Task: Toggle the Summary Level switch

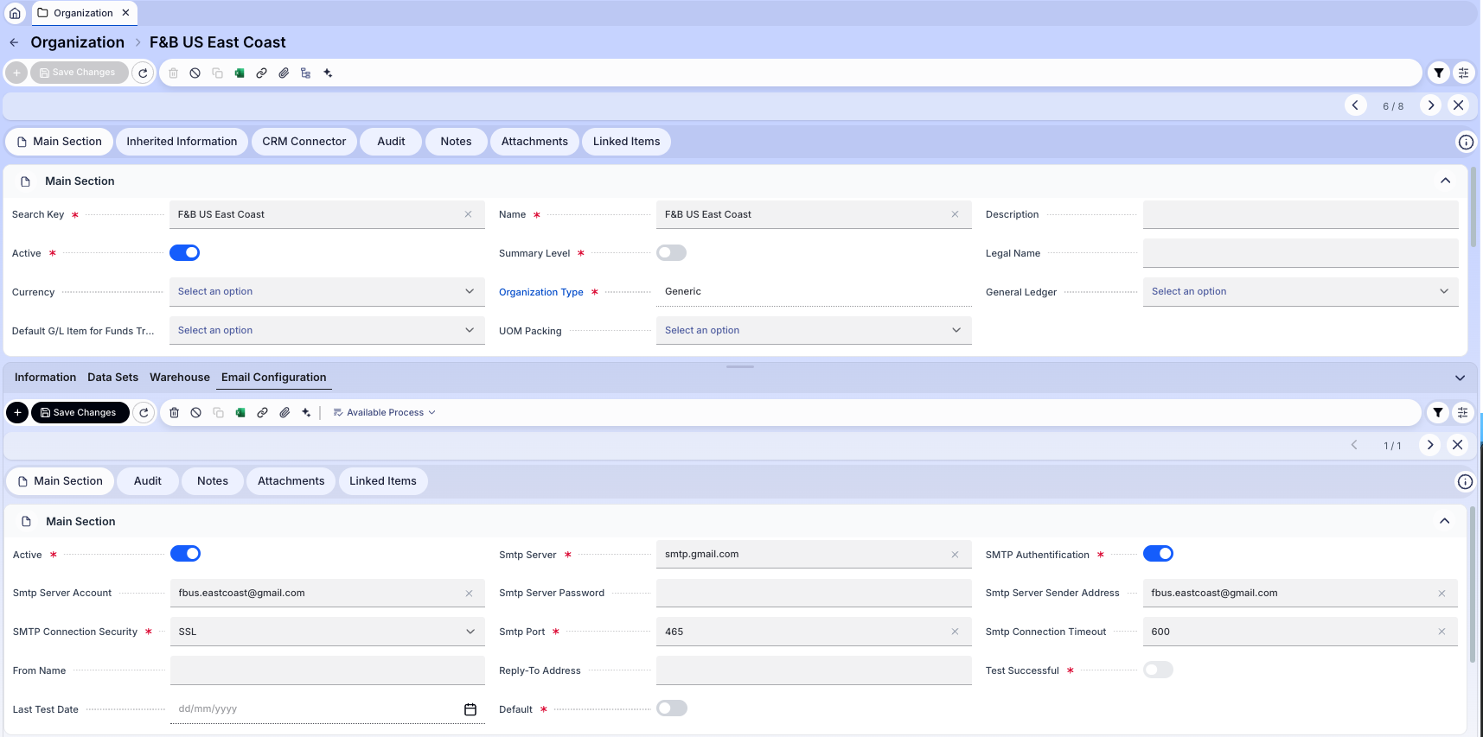Action: [671, 253]
